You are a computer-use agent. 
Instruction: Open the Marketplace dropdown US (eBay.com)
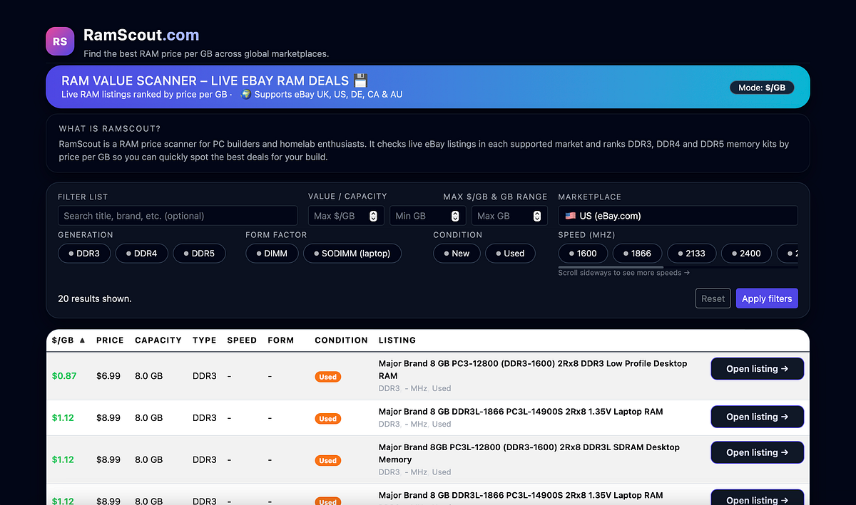click(x=678, y=216)
